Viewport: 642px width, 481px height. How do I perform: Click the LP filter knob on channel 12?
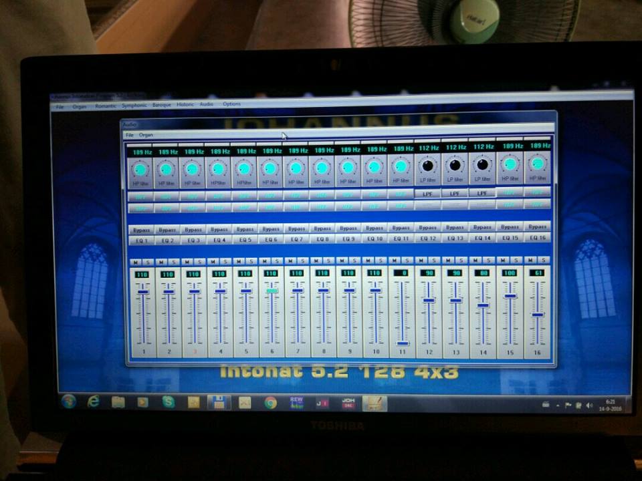(x=427, y=166)
